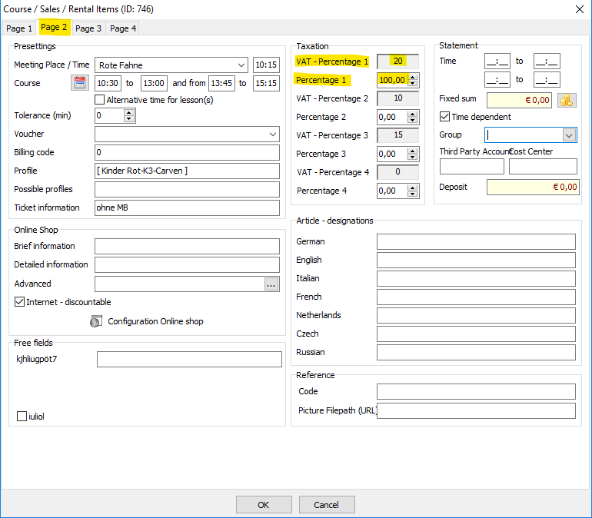Click the Brief information field
Image resolution: width=592 pixels, height=518 pixels.
pyautogui.click(x=188, y=247)
